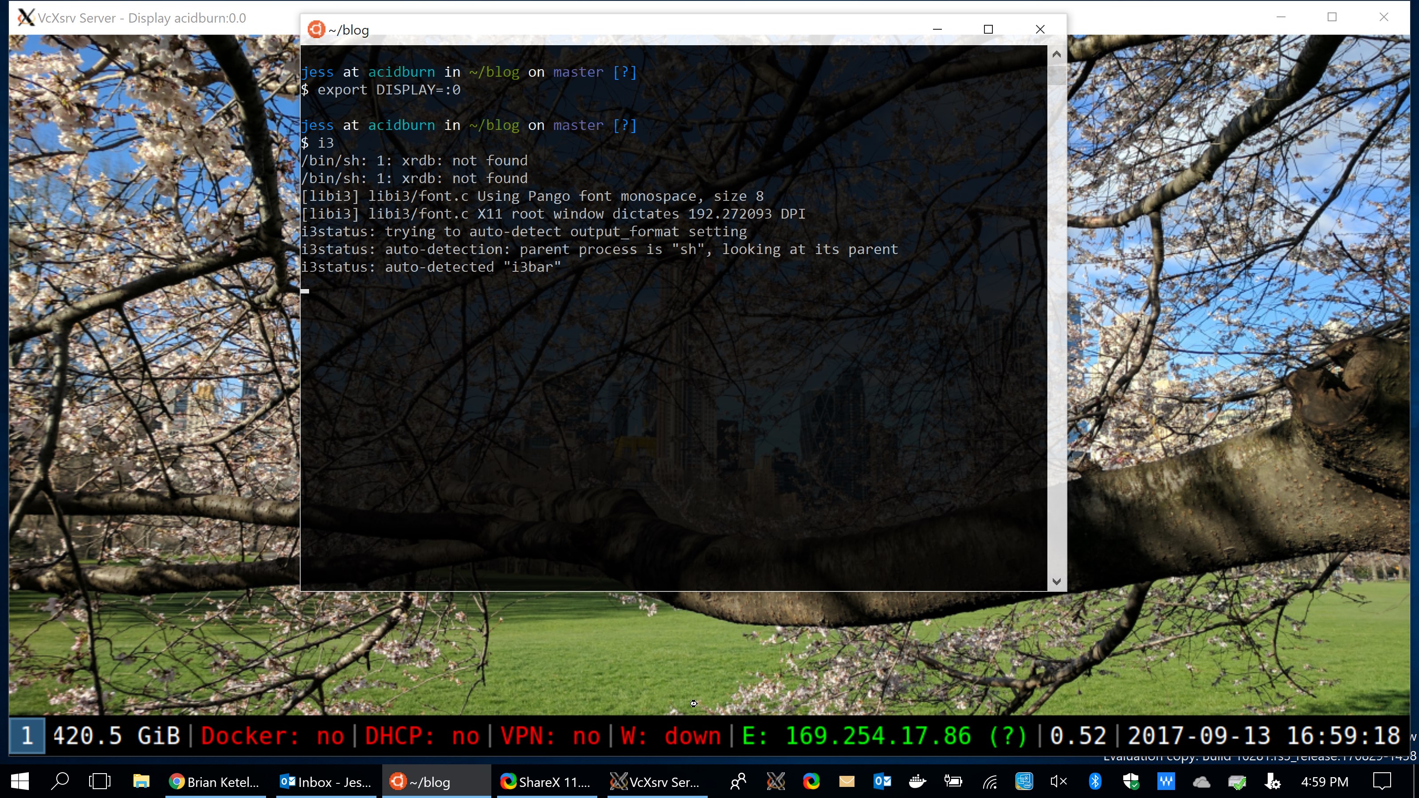Click the Ubuntu icon in ~/blog title bar

316,29
